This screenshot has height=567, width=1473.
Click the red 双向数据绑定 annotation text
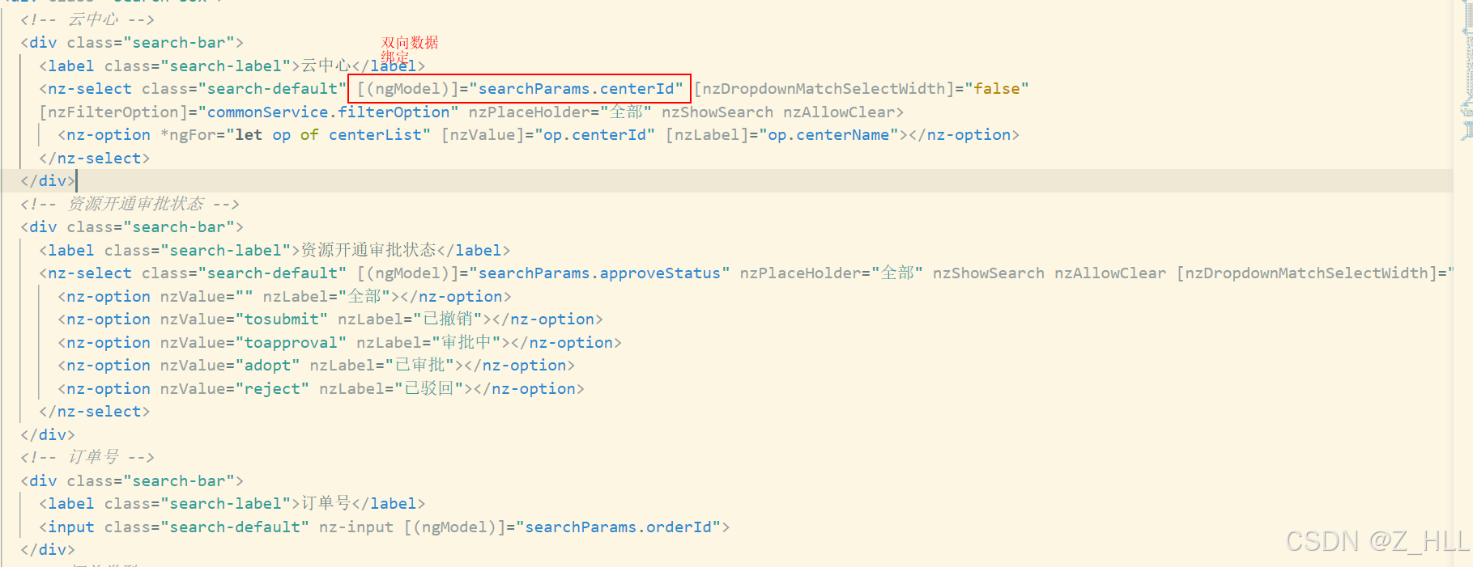[x=409, y=49]
